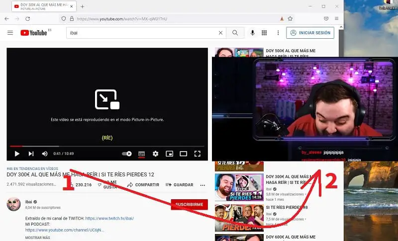Clear the search box text
The height and width of the screenshot is (241, 398).
click(x=220, y=33)
